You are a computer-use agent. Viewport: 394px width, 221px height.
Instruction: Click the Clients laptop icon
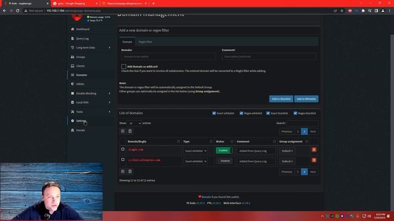73,66
